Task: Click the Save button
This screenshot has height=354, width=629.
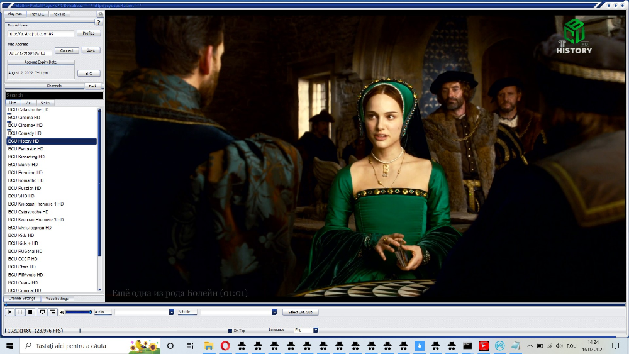Action: pyautogui.click(x=91, y=50)
